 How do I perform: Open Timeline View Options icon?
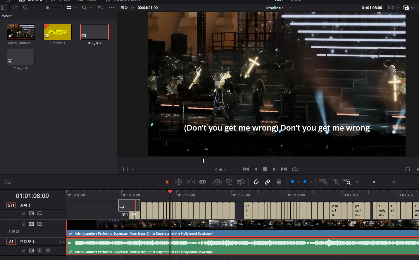pos(7,182)
